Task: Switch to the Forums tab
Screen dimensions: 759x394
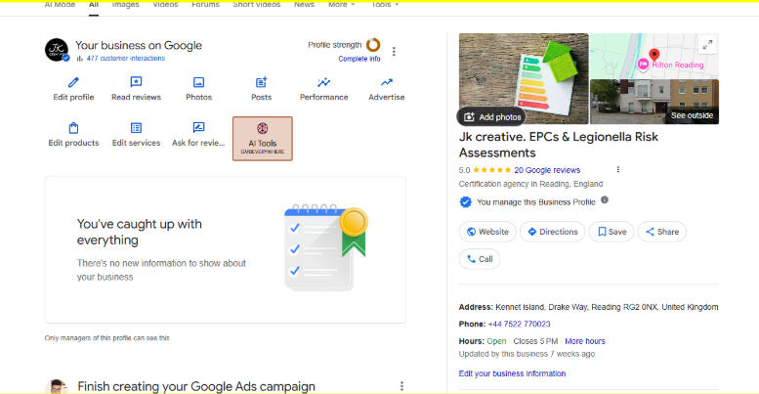Action: pyautogui.click(x=205, y=4)
